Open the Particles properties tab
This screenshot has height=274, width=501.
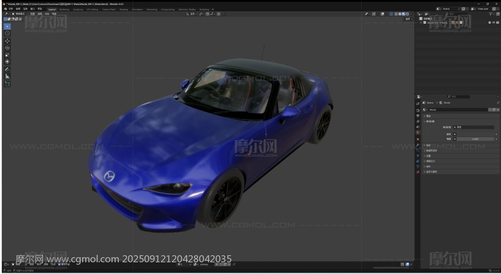418,150
